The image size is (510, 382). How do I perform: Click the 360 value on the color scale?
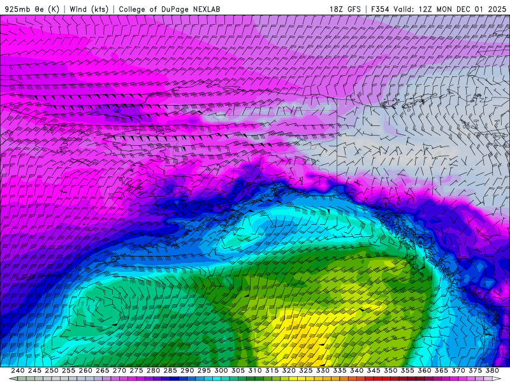pyautogui.click(x=425, y=371)
